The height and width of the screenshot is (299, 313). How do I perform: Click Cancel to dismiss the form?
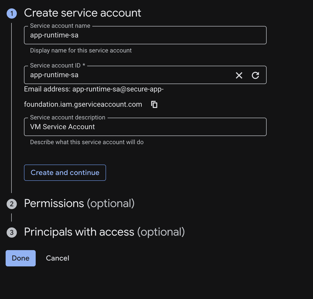point(57,258)
